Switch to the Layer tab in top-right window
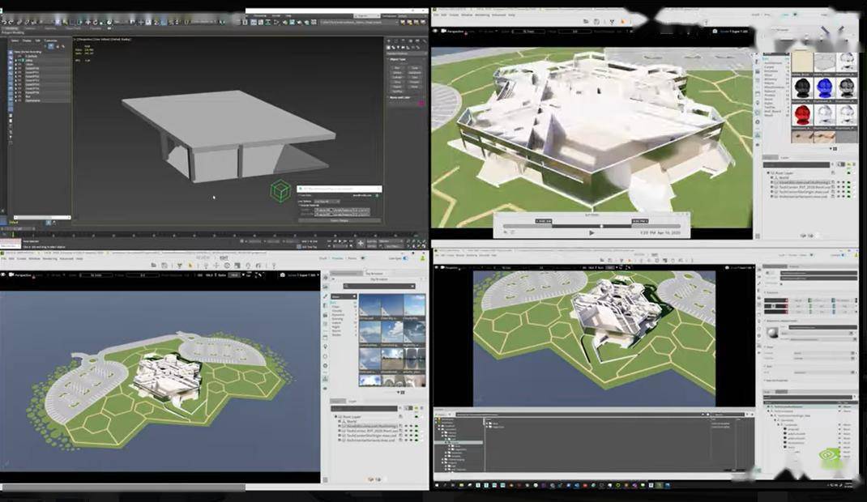867x502 pixels. coord(784,157)
